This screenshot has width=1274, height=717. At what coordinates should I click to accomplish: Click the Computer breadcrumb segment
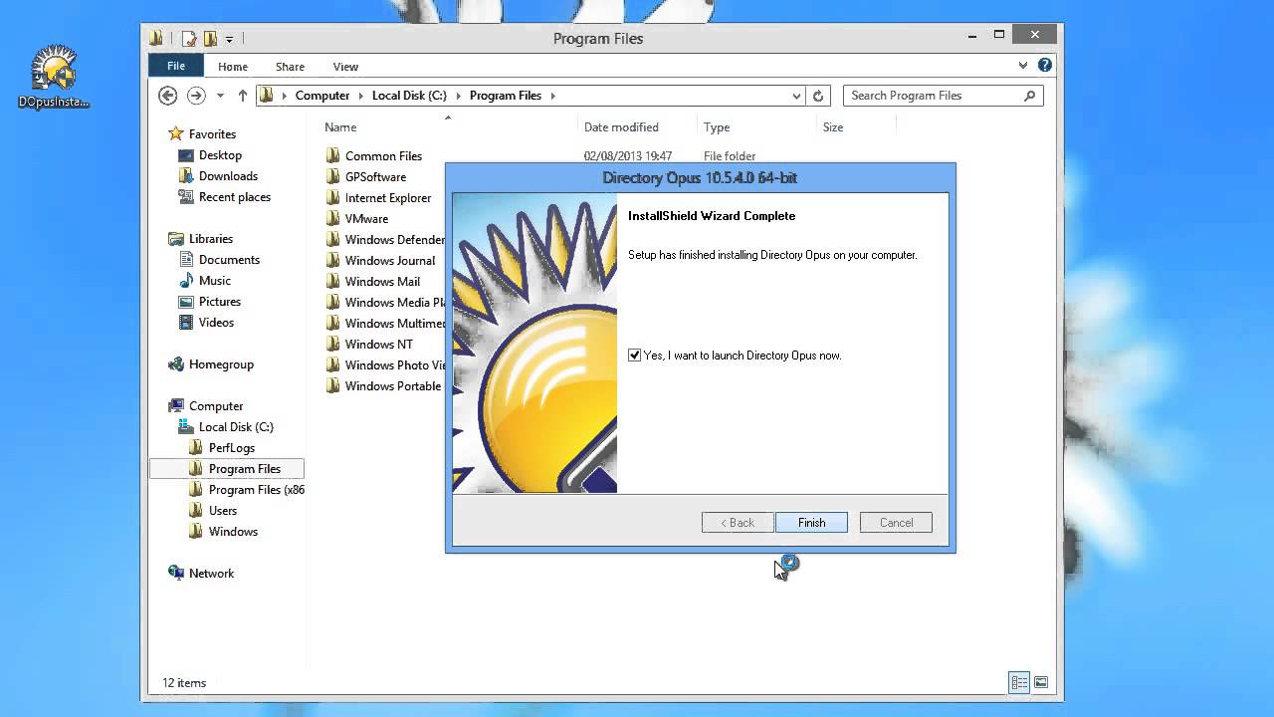(x=322, y=96)
